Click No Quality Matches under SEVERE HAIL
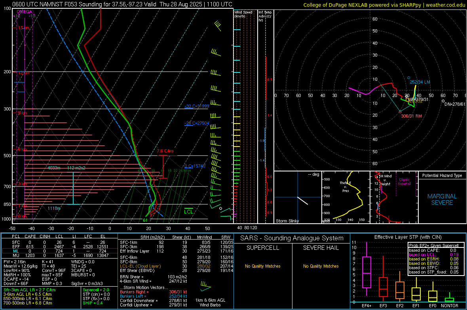The image size is (467, 310). click(x=321, y=266)
